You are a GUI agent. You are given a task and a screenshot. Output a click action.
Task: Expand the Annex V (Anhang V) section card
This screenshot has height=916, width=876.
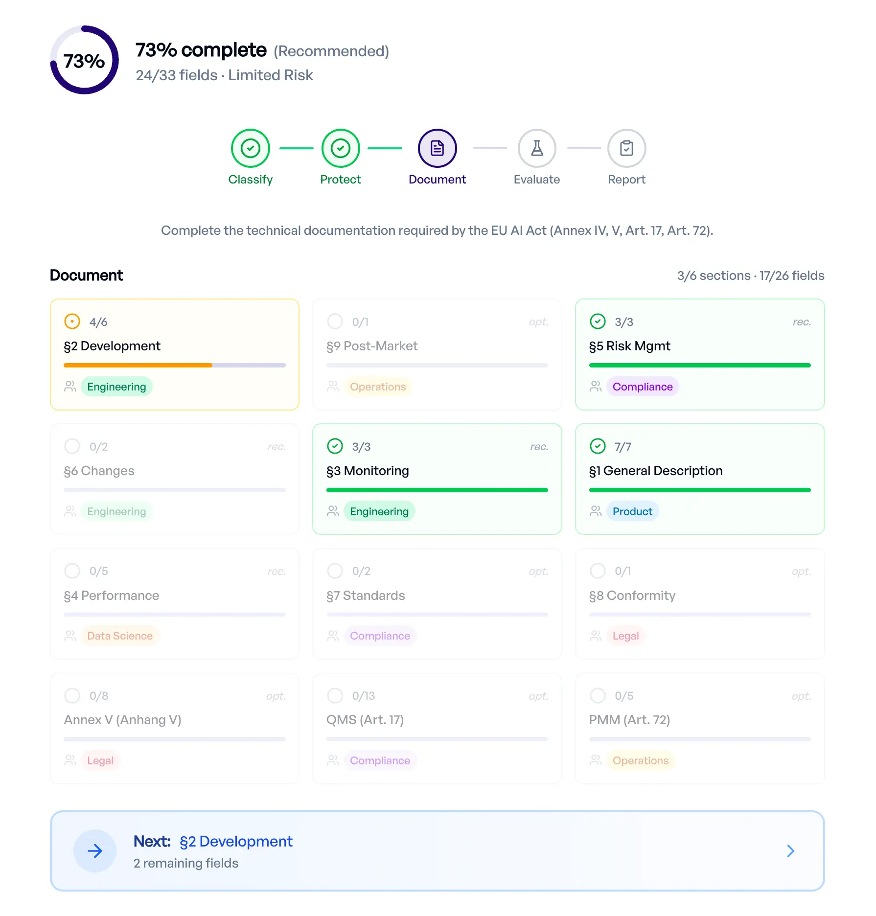pyautogui.click(x=174, y=729)
